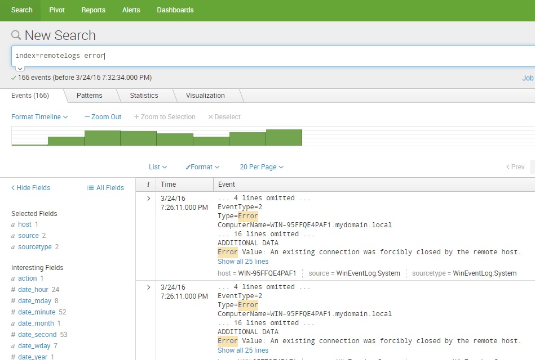This screenshot has width=535, height=360.
Task: Expand the second event row arrow
Action: [x=148, y=287]
